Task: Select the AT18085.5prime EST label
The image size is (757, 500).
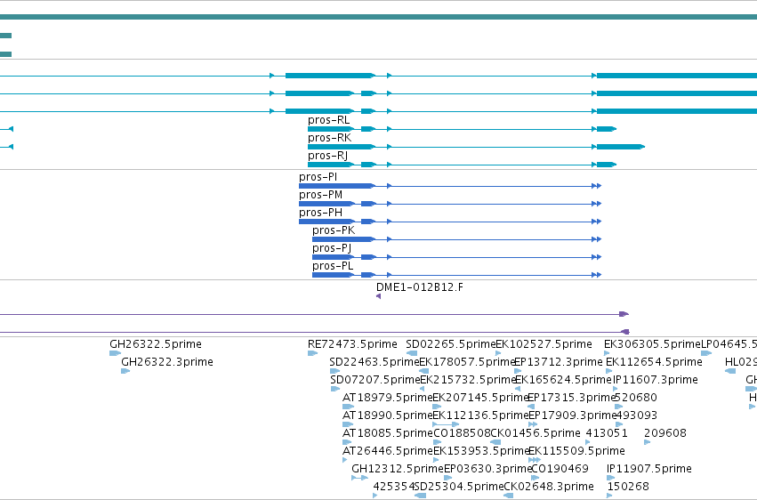Action: 387,434
